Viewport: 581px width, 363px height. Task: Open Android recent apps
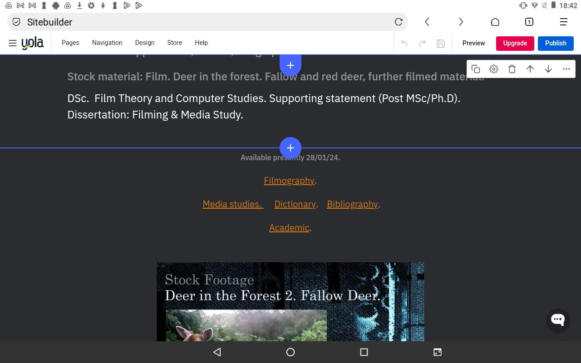click(x=364, y=352)
